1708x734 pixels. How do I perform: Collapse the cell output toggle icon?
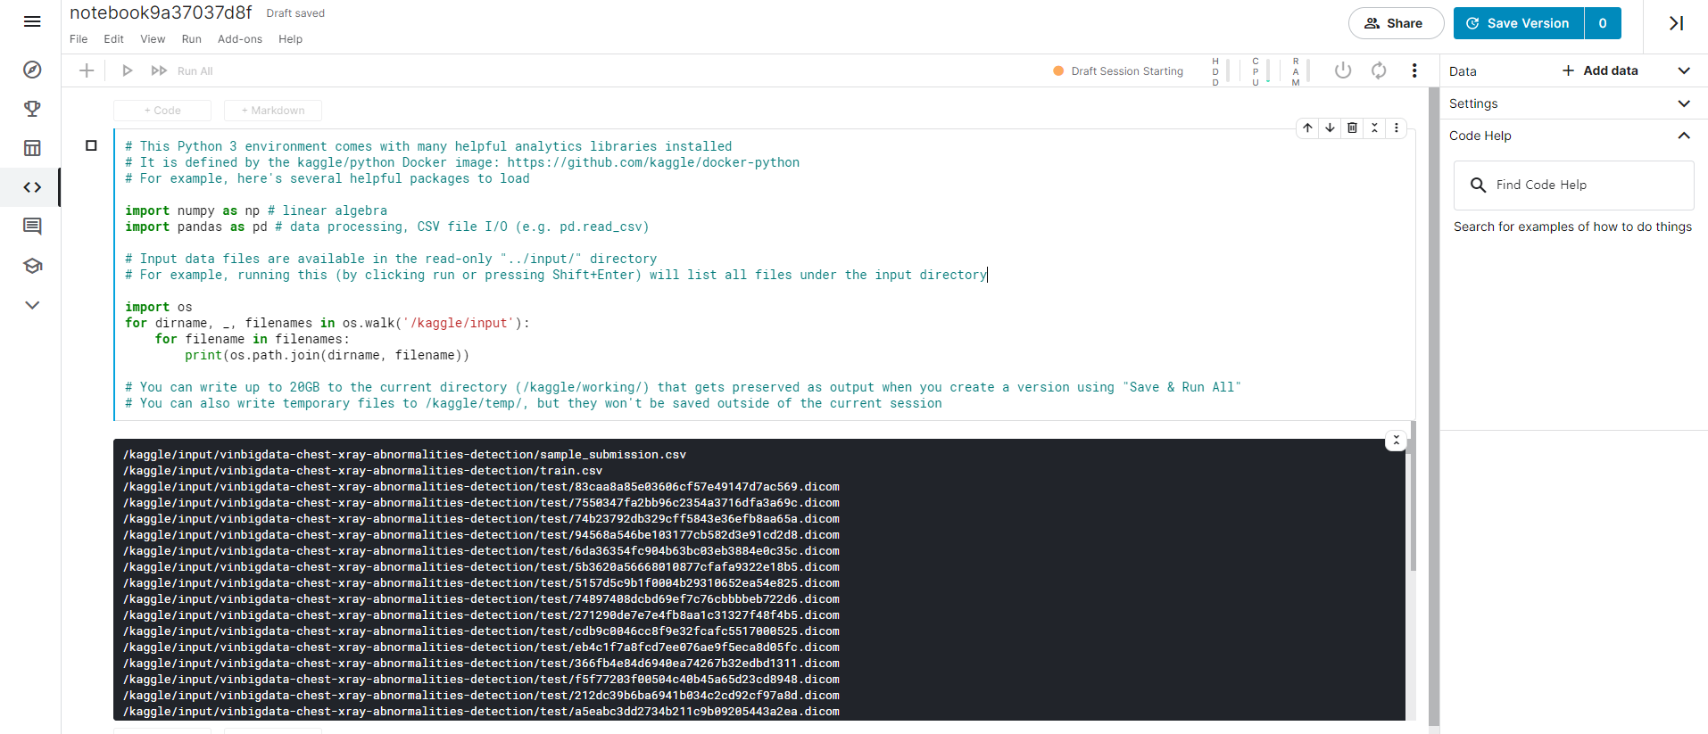(x=1397, y=441)
